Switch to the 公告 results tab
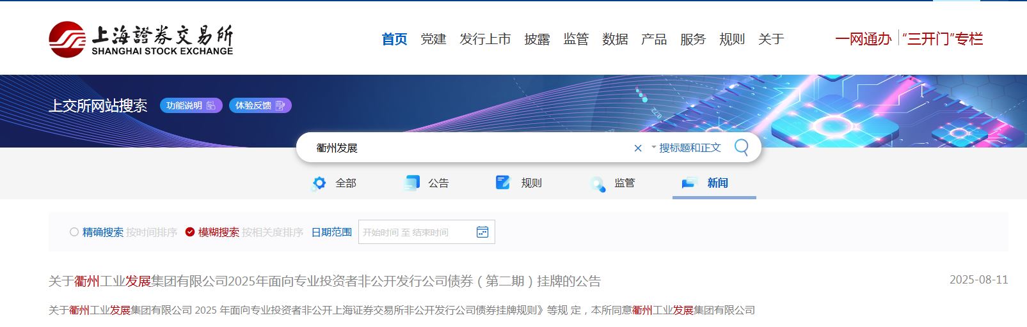The image size is (1027, 327). (x=438, y=183)
